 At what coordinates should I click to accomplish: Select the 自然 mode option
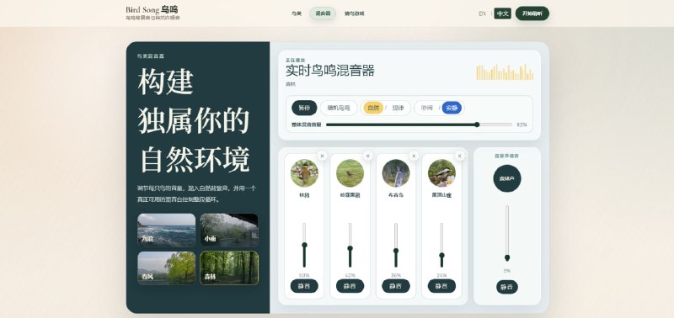coord(373,109)
